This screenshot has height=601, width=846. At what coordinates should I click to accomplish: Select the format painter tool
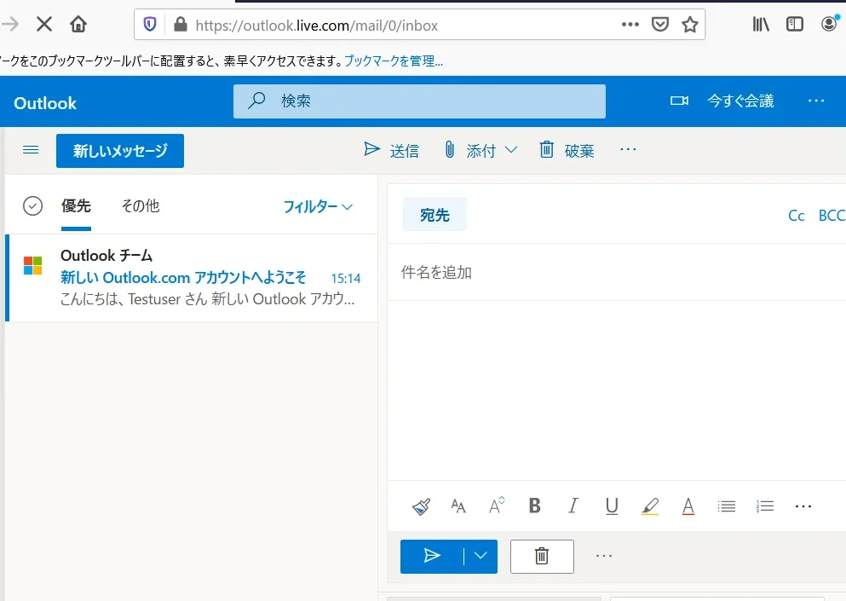click(421, 506)
